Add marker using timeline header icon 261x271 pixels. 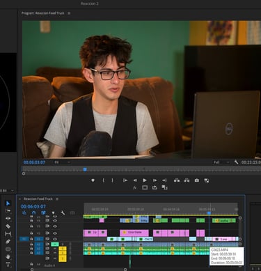(x=53, y=212)
